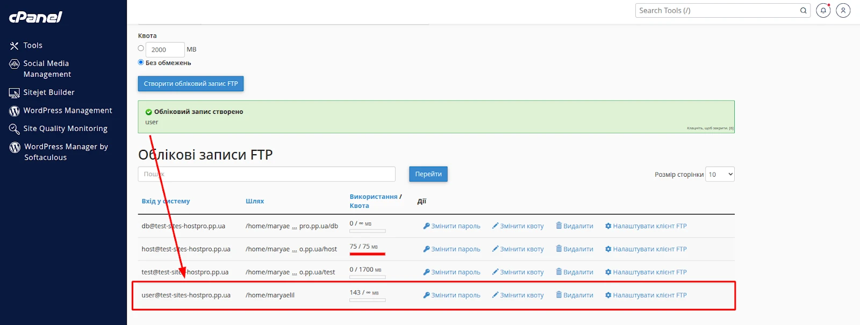Open Social Media Management sidebar item
Viewport: 860px width, 325px height.
point(47,69)
